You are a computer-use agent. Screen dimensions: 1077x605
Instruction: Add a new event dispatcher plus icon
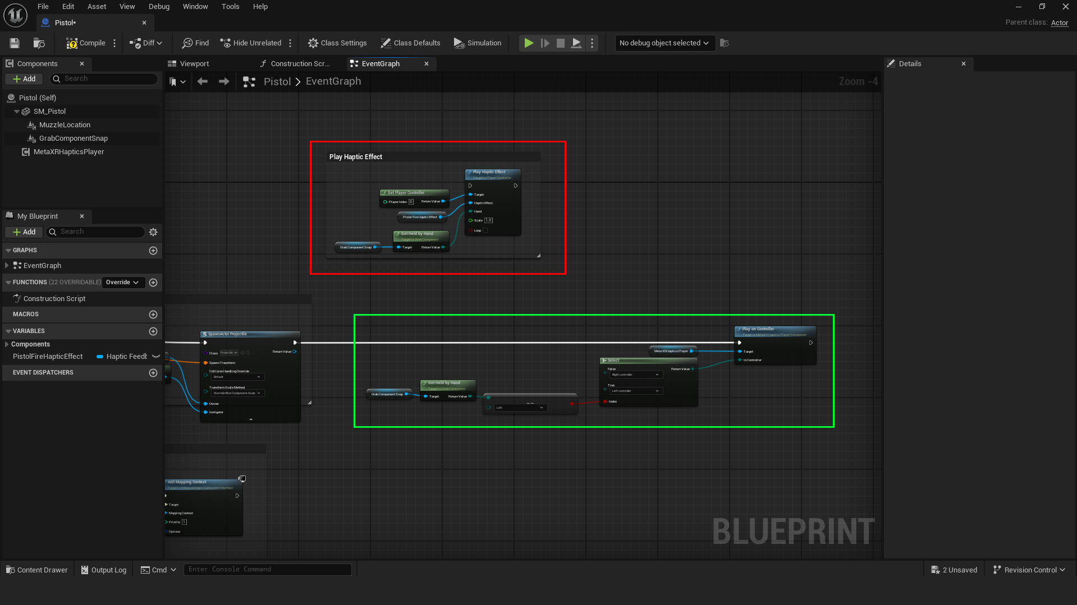pyautogui.click(x=153, y=373)
